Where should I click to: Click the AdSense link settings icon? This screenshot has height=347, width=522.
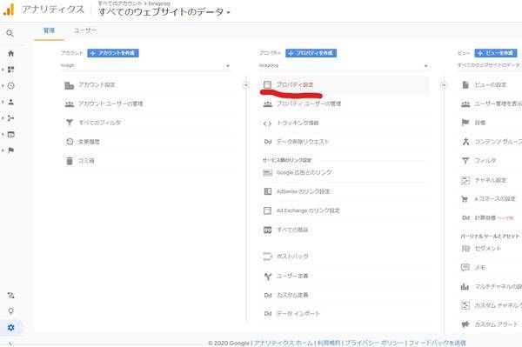268,191
